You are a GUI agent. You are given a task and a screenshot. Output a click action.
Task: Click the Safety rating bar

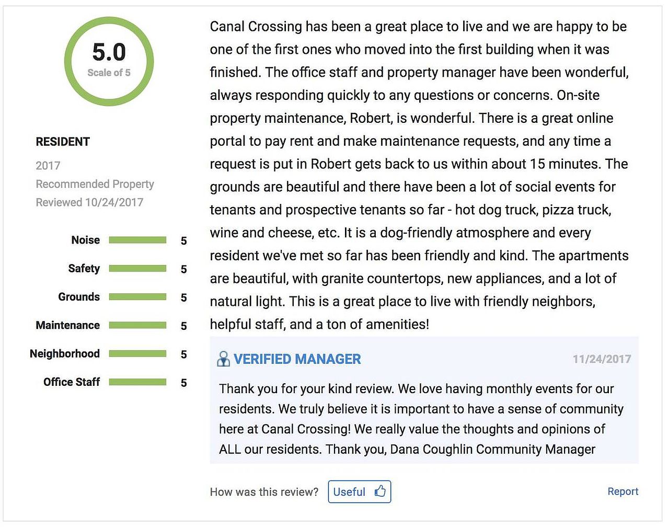[137, 268]
